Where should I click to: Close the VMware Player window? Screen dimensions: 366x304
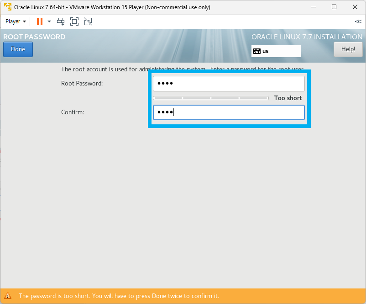(x=355, y=7)
